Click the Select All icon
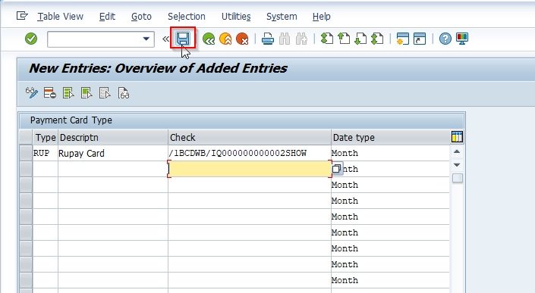Viewport: 535px width, 293px height. pos(68,92)
